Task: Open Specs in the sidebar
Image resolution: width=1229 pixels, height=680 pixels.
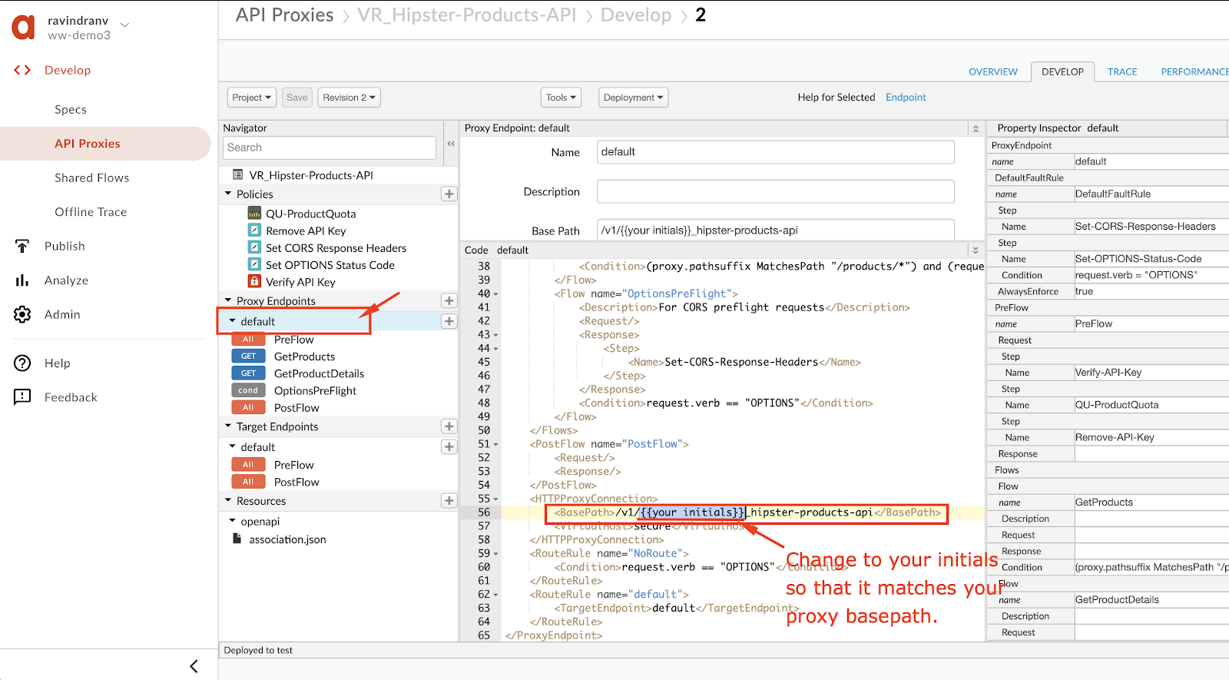Action: click(x=71, y=109)
